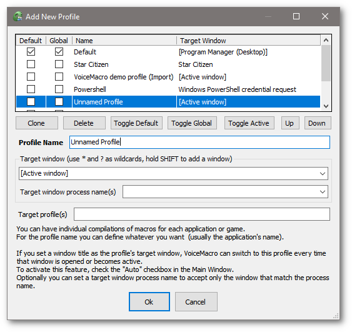
Task: Maximize the Add New Profile window
Action: 296,16
